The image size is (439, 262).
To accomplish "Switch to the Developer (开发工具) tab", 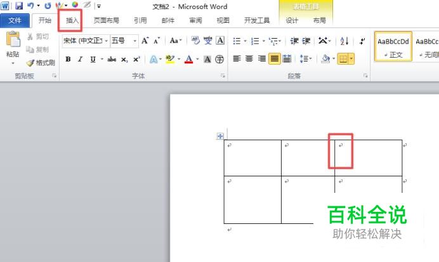I will 257,20.
